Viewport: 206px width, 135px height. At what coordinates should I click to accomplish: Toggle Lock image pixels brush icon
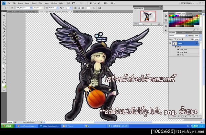[178, 39]
